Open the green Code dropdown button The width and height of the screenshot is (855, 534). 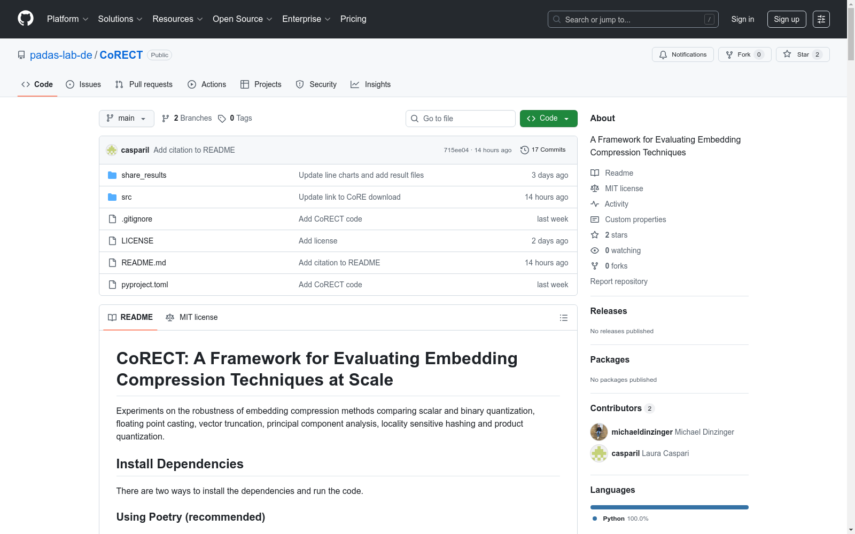pyautogui.click(x=548, y=119)
